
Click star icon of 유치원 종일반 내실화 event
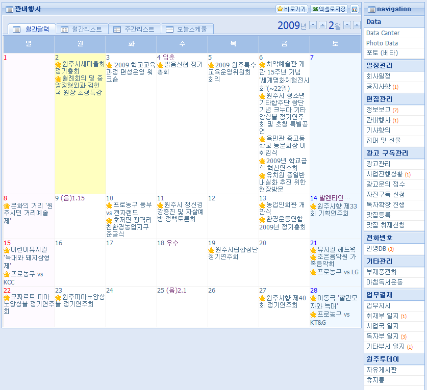coord(262,176)
